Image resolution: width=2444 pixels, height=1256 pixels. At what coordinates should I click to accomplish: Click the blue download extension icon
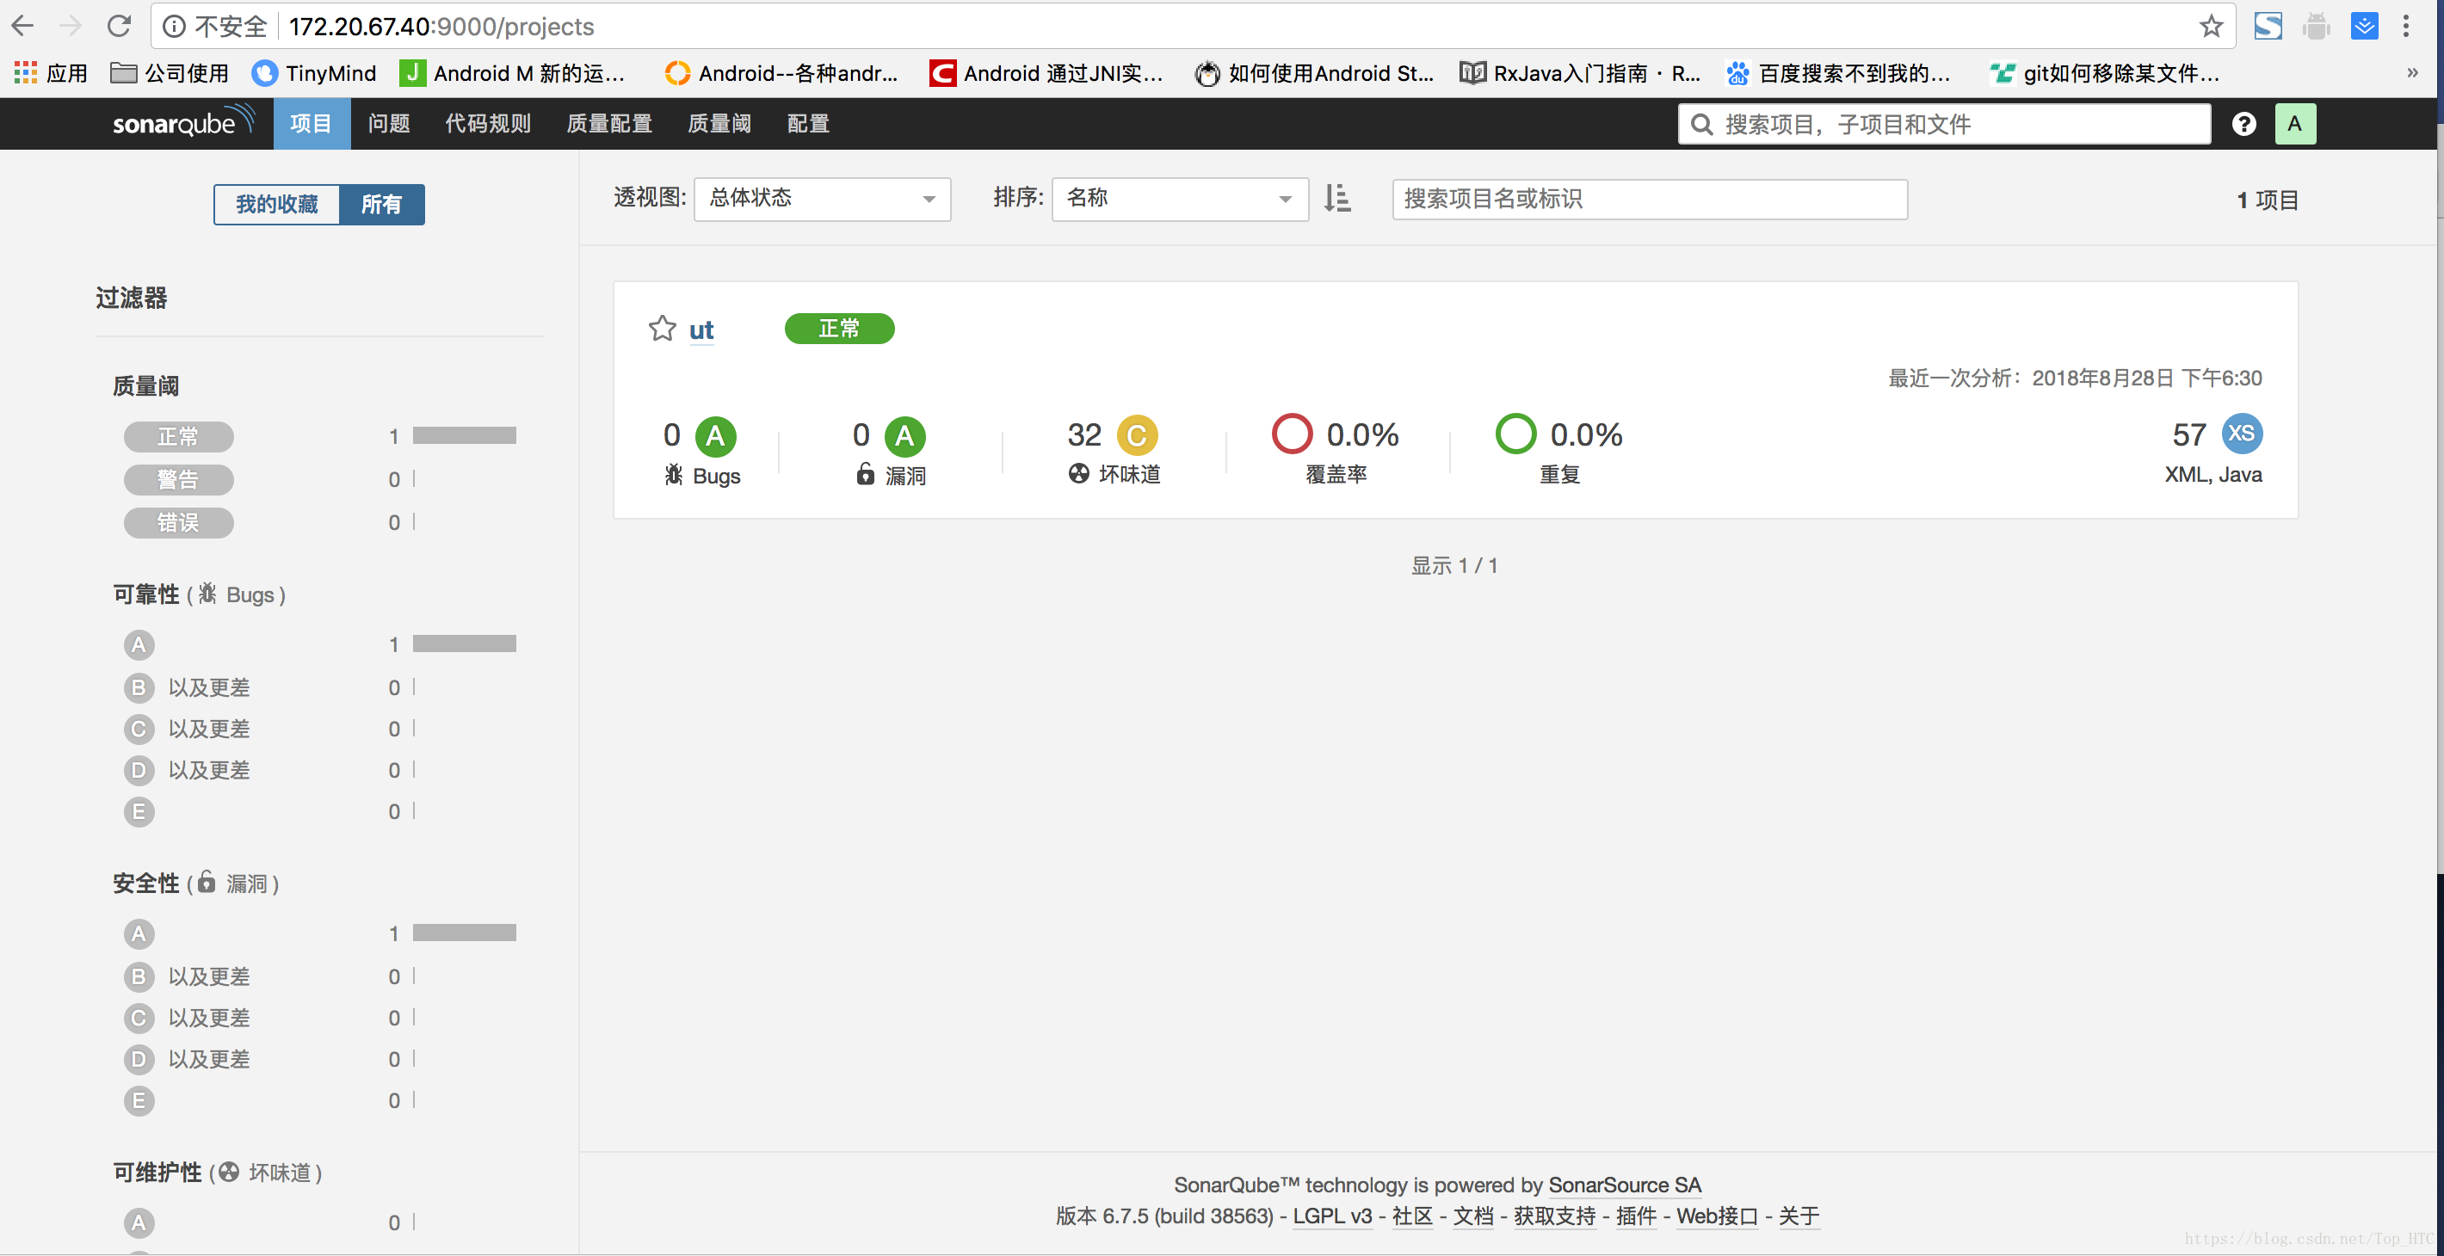(x=2363, y=26)
